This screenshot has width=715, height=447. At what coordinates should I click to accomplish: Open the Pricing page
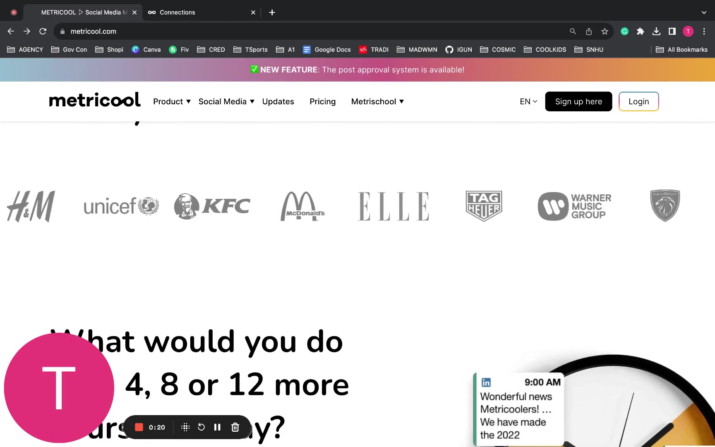(323, 101)
